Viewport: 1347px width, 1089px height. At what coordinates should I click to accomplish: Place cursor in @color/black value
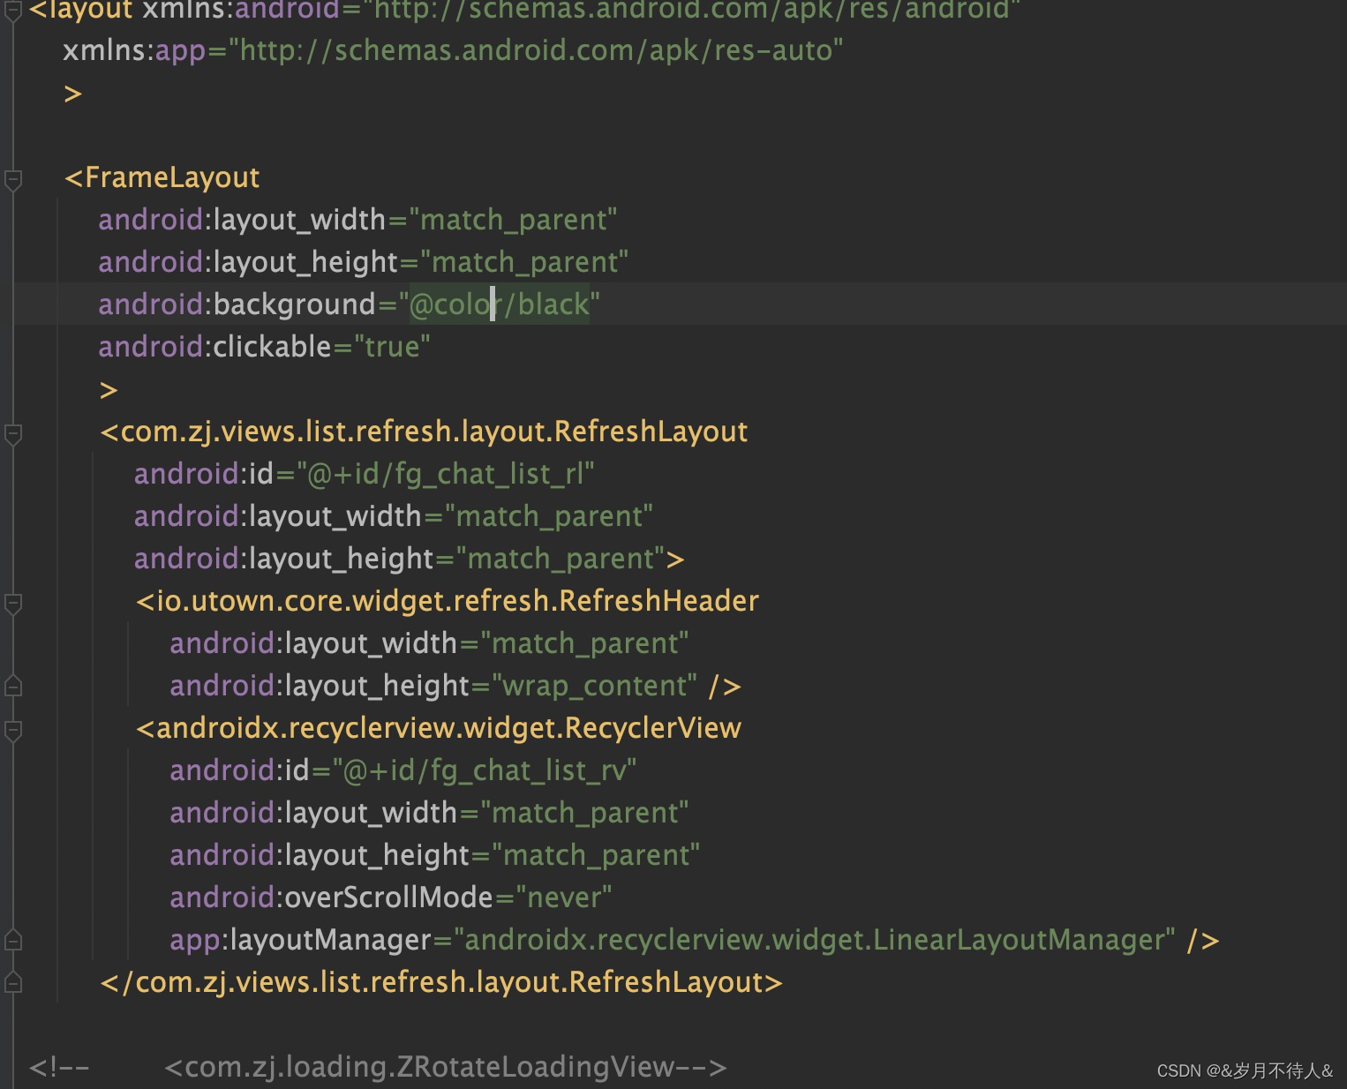499,304
